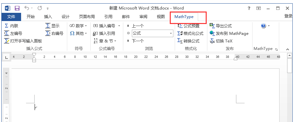The image size is (297, 122).
Task: Open the undo history dropdown arrow
Action: [x=32, y=8]
